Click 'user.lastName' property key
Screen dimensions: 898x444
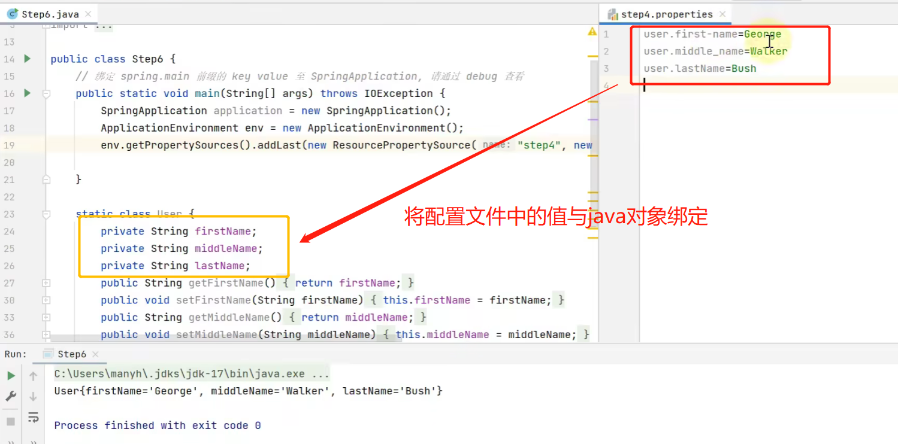click(x=685, y=68)
